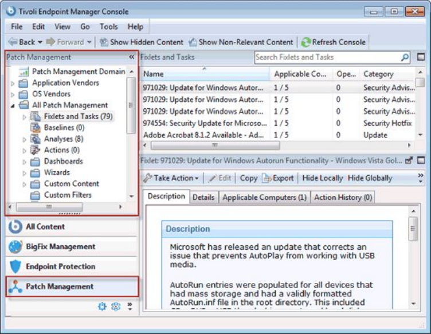431x334 pixels.
Task: Click the Wizards folder icon
Action: pos(35,173)
